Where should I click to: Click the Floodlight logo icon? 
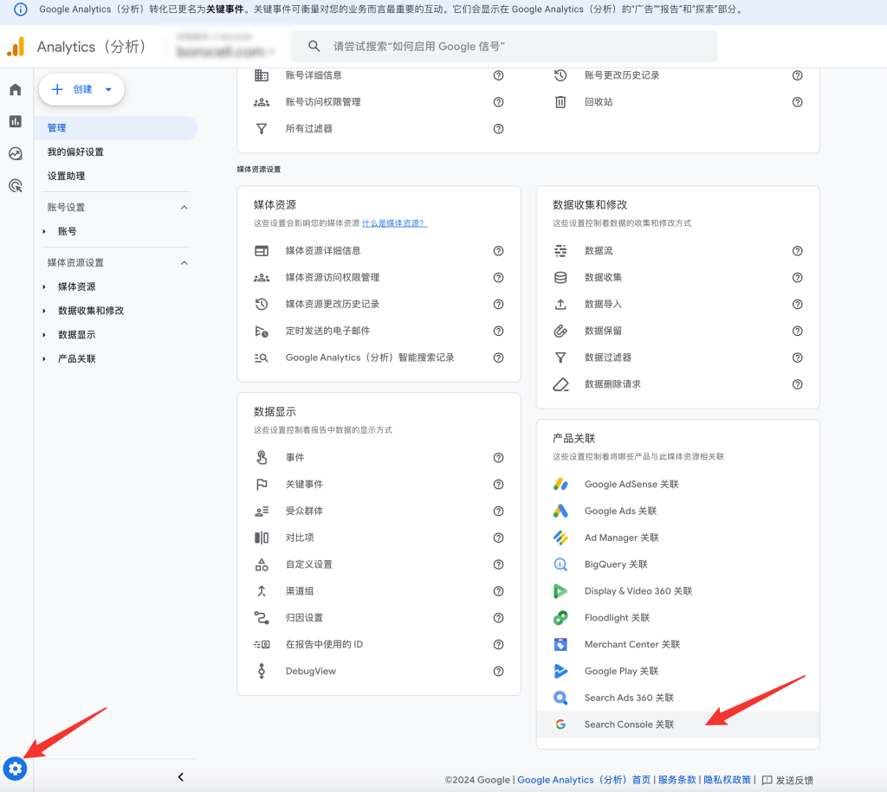pyautogui.click(x=560, y=617)
